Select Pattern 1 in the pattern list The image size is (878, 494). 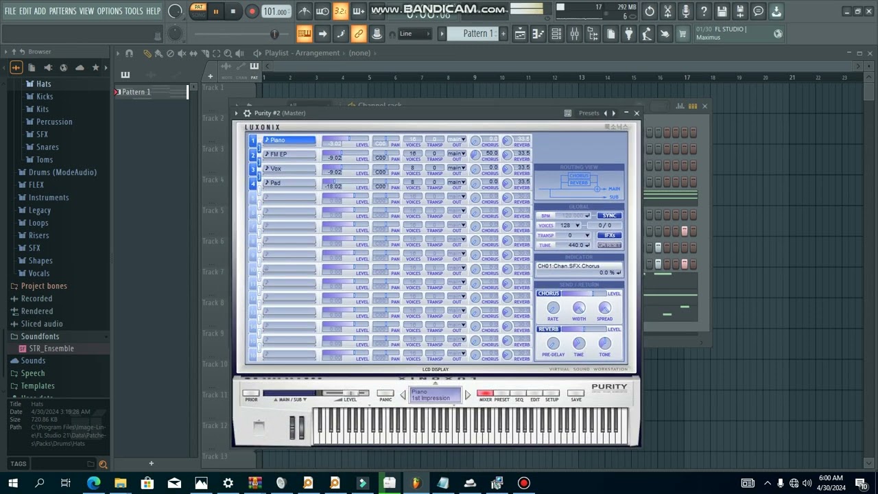click(x=151, y=92)
